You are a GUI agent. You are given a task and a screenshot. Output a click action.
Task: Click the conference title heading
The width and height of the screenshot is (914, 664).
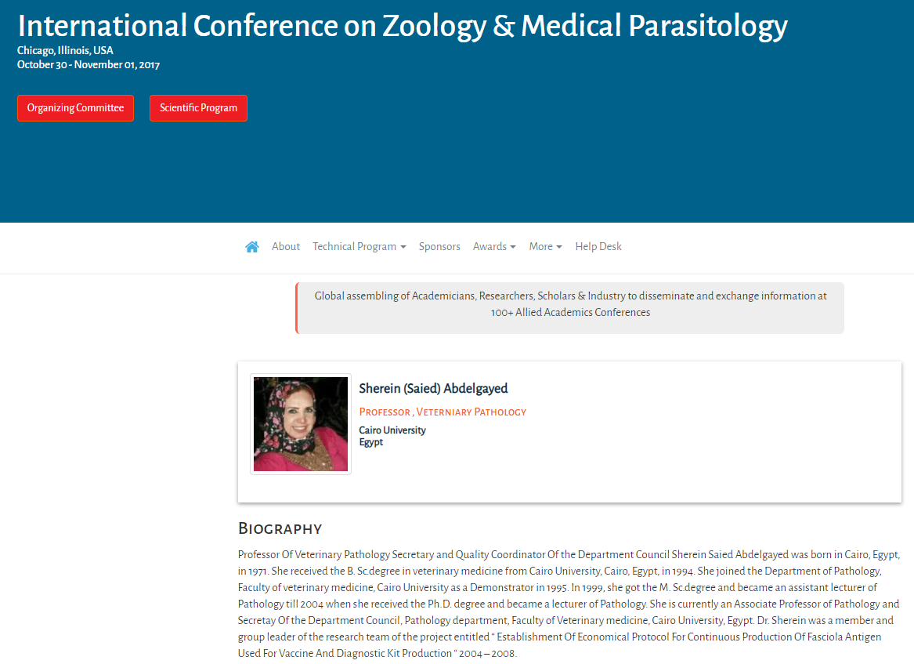pyautogui.click(x=403, y=26)
